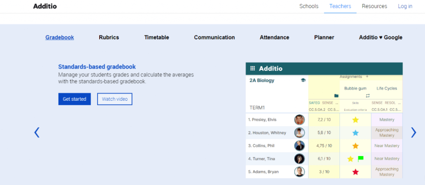The height and width of the screenshot is (185, 425).
Task: Select the Attendance feature tab
Action: point(274,38)
